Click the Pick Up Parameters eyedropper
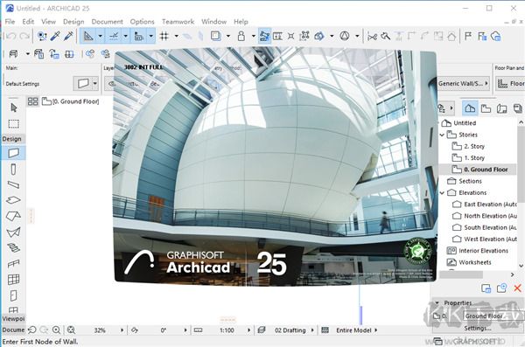 [55, 36]
